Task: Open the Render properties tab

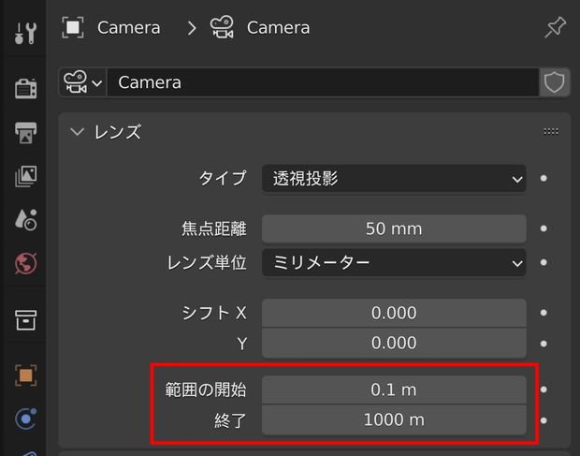Action: pyautogui.click(x=25, y=88)
